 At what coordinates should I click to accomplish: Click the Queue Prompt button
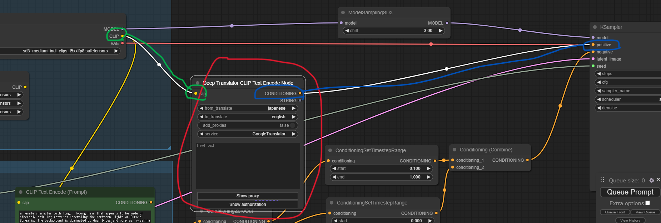coord(630,192)
